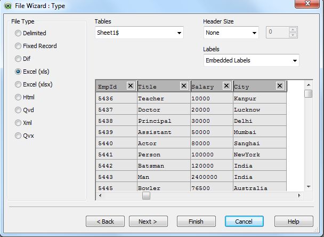Click the header size number field
The width and height of the screenshot is (324, 237).
tap(278, 32)
